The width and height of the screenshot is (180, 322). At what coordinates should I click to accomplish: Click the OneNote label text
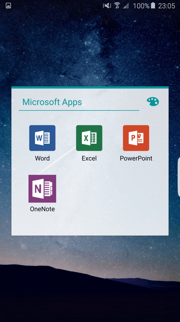(x=42, y=209)
